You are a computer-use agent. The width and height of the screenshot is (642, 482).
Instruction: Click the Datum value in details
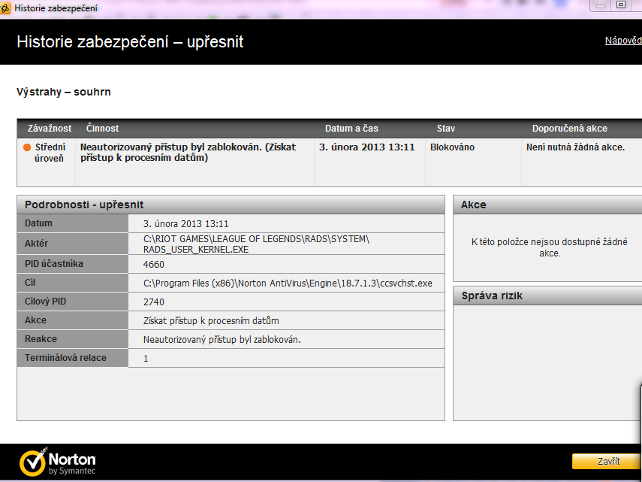186,224
